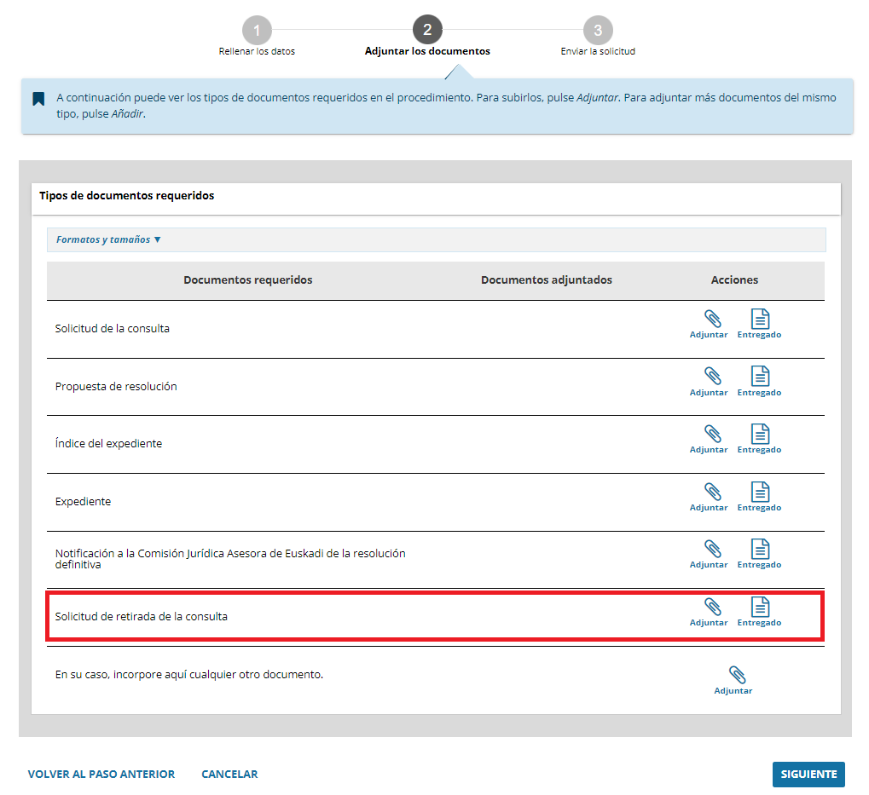Mark Propuesta de resolución as Entregado
Image resolution: width=869 pixels, height=795 pixels.
pos(759,381)
